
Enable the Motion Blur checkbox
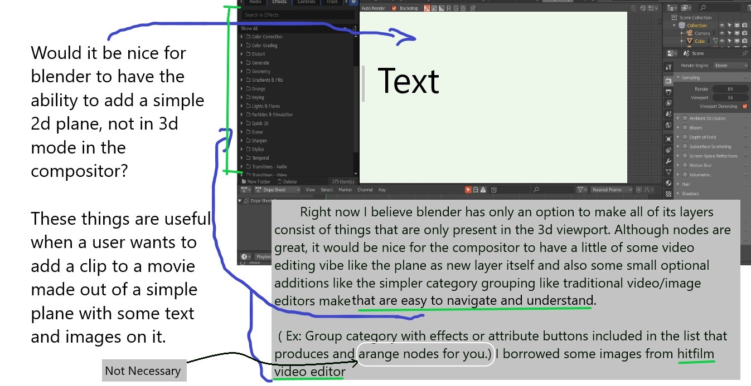(685, 166)
